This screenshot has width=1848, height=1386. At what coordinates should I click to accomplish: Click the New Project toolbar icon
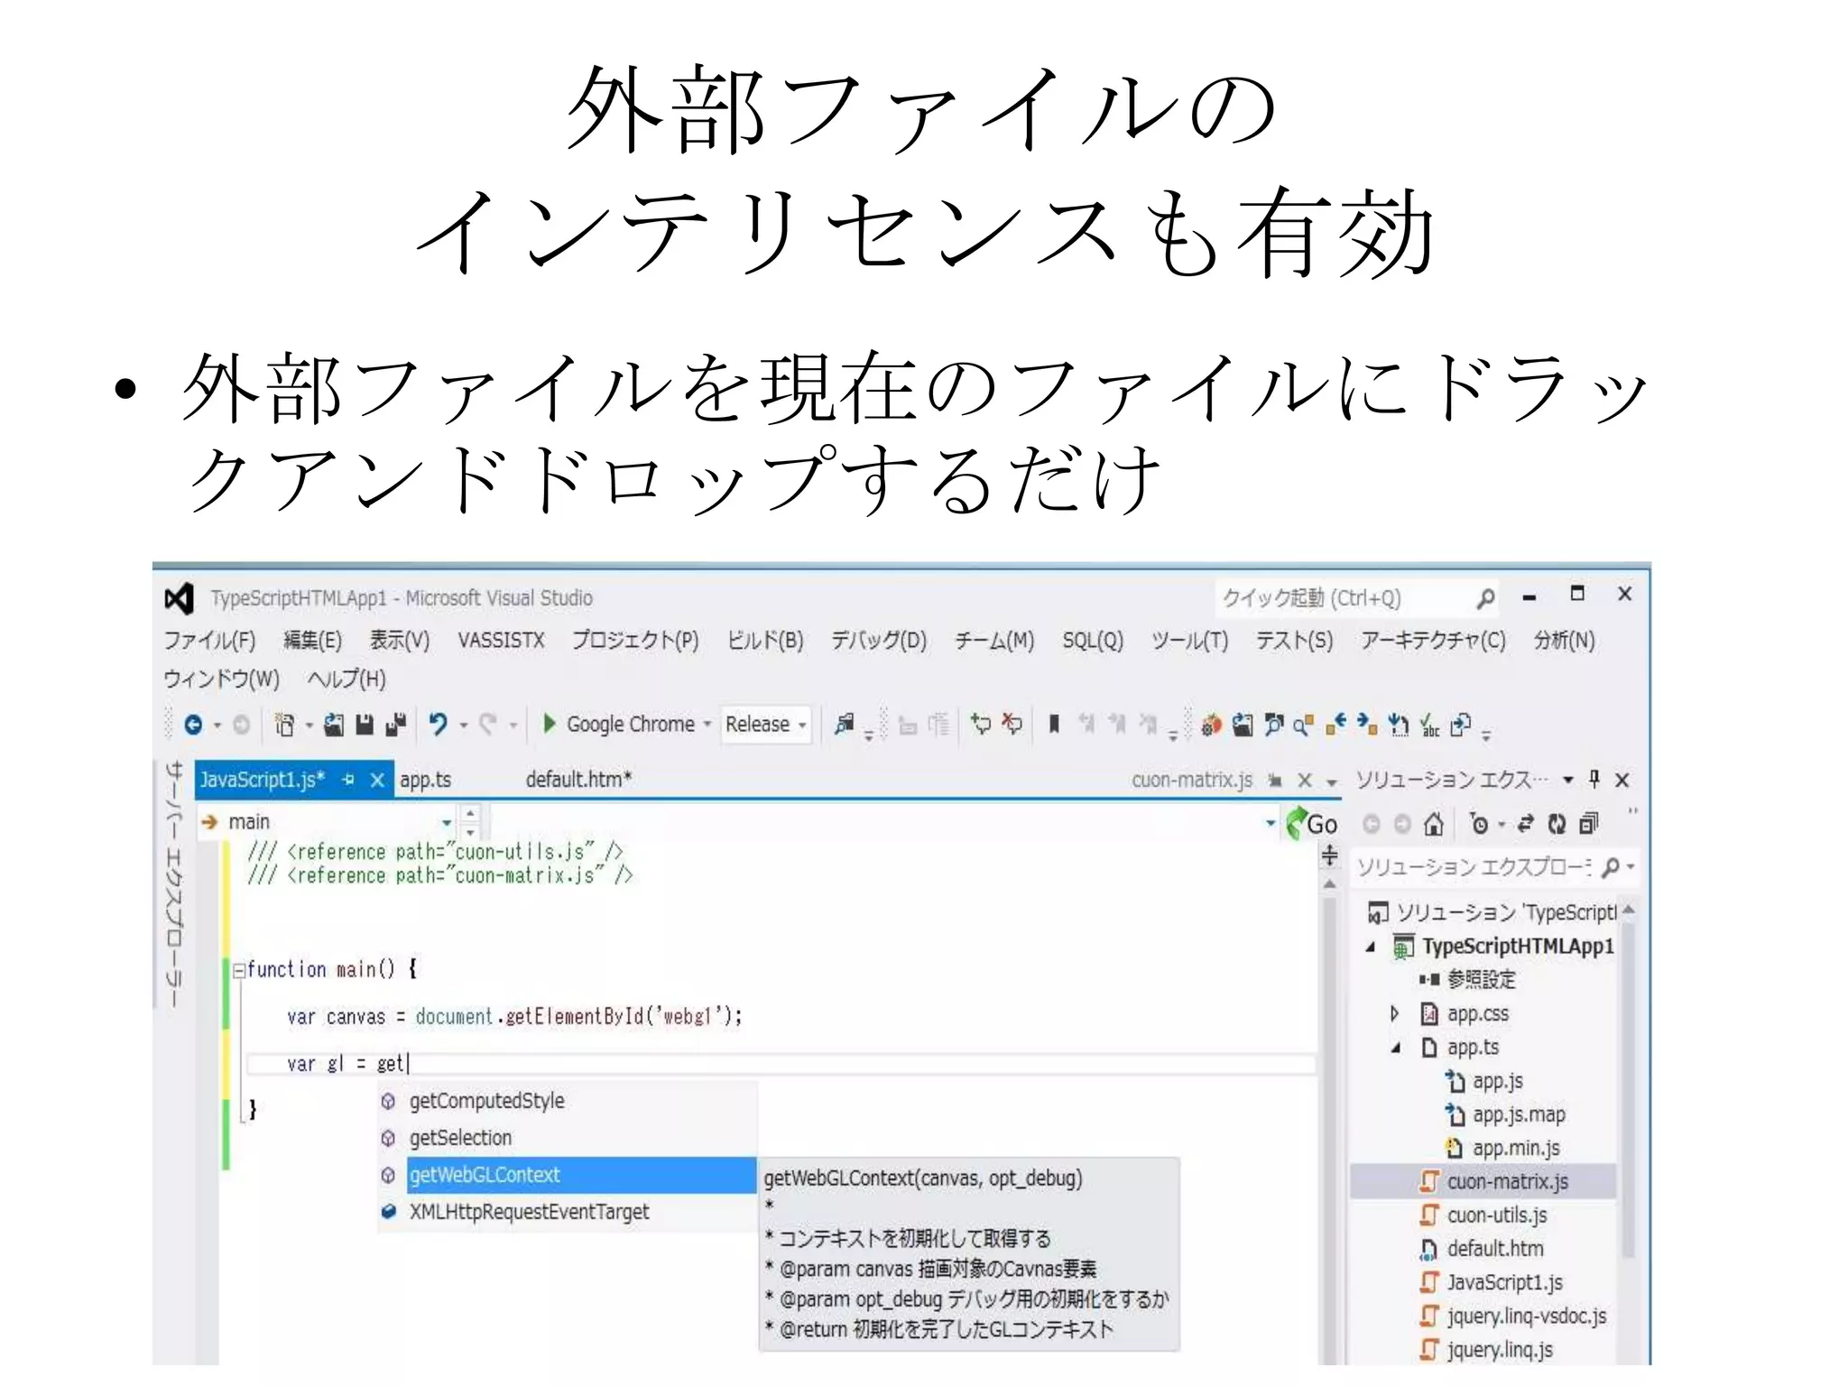(x=284, y=725)
